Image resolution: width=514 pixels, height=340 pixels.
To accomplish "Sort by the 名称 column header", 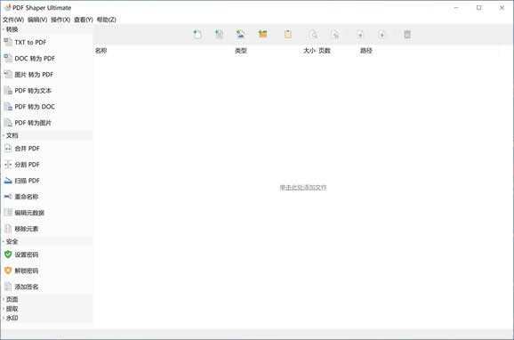I will pyautogui.click(x=101, y=51).
